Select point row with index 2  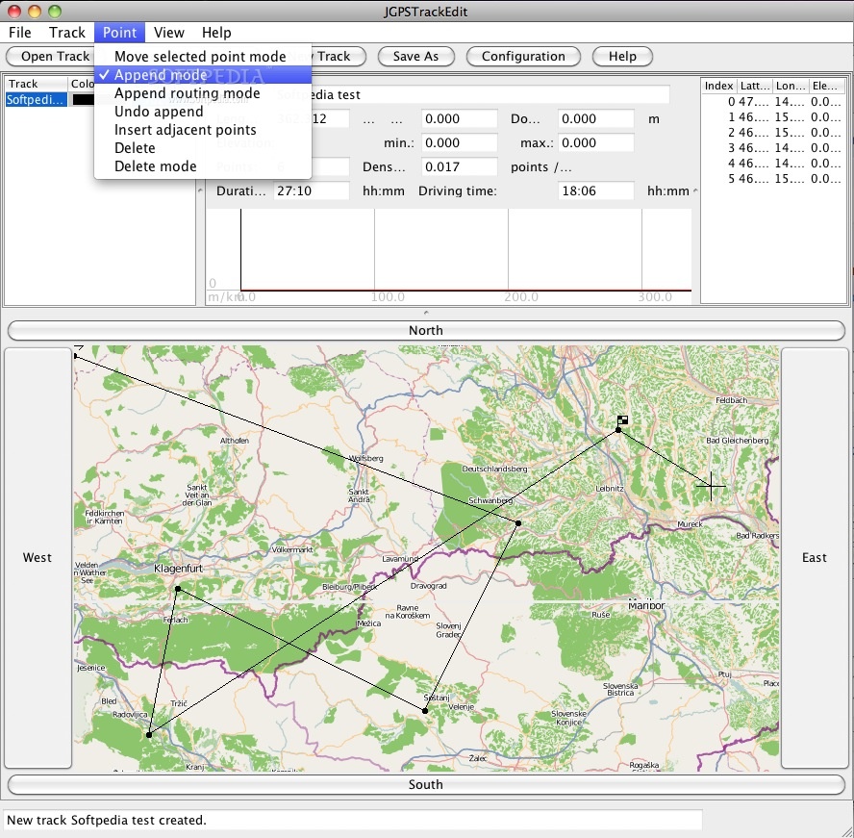point(773,133)
